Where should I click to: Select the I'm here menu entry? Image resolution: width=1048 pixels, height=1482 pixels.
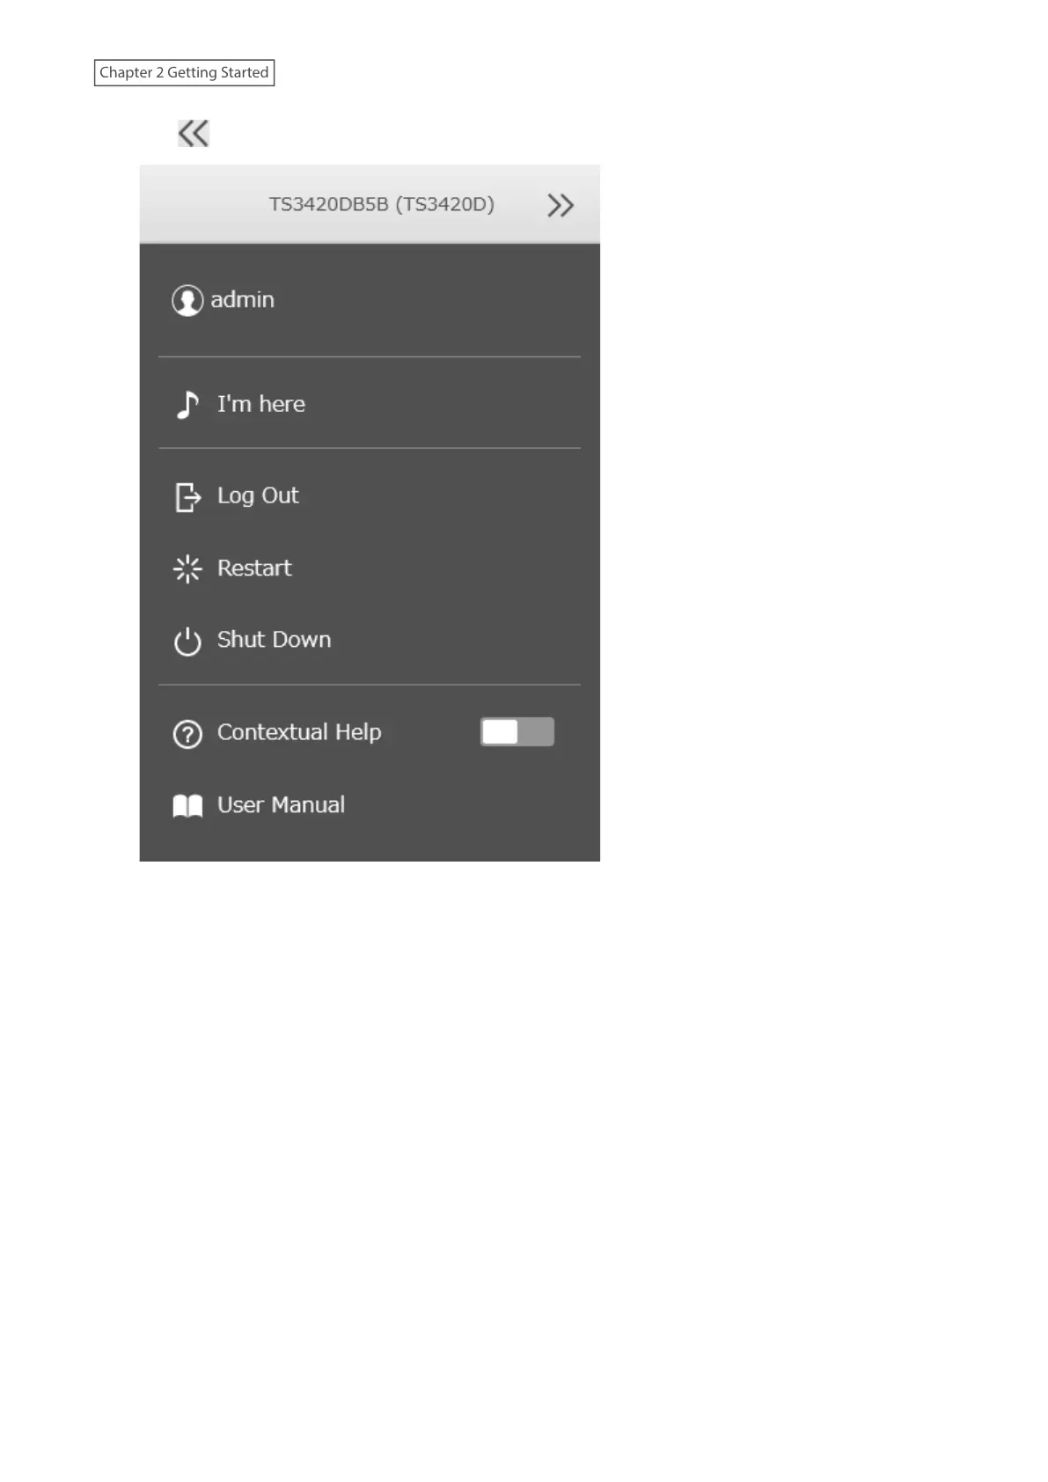370,404
